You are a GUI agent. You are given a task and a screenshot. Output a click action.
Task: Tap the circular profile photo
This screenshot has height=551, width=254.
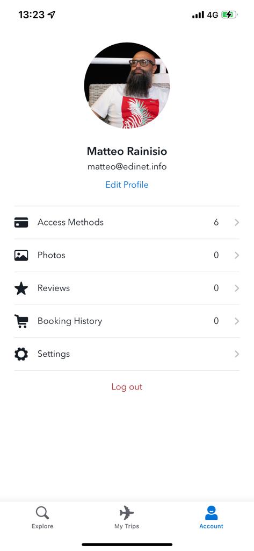[127, 86]
